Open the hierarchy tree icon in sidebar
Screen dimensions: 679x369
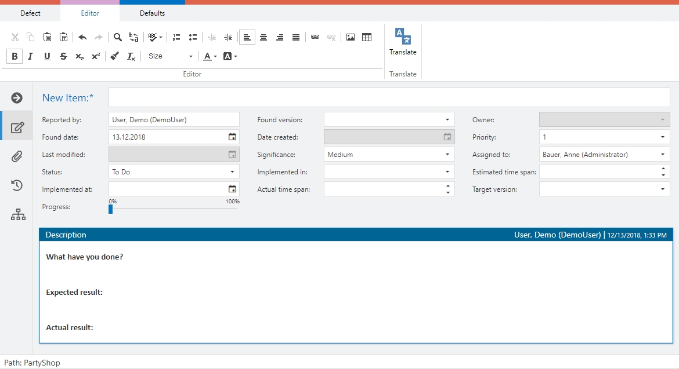(x=18, y=214)
